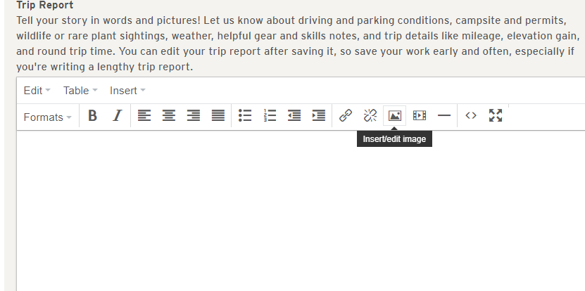Toggle italic formatting
Viewport: 585px width, 291px height.
[x=117, y=117]
